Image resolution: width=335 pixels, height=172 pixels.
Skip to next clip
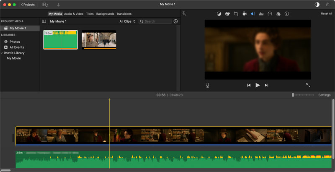266,85
